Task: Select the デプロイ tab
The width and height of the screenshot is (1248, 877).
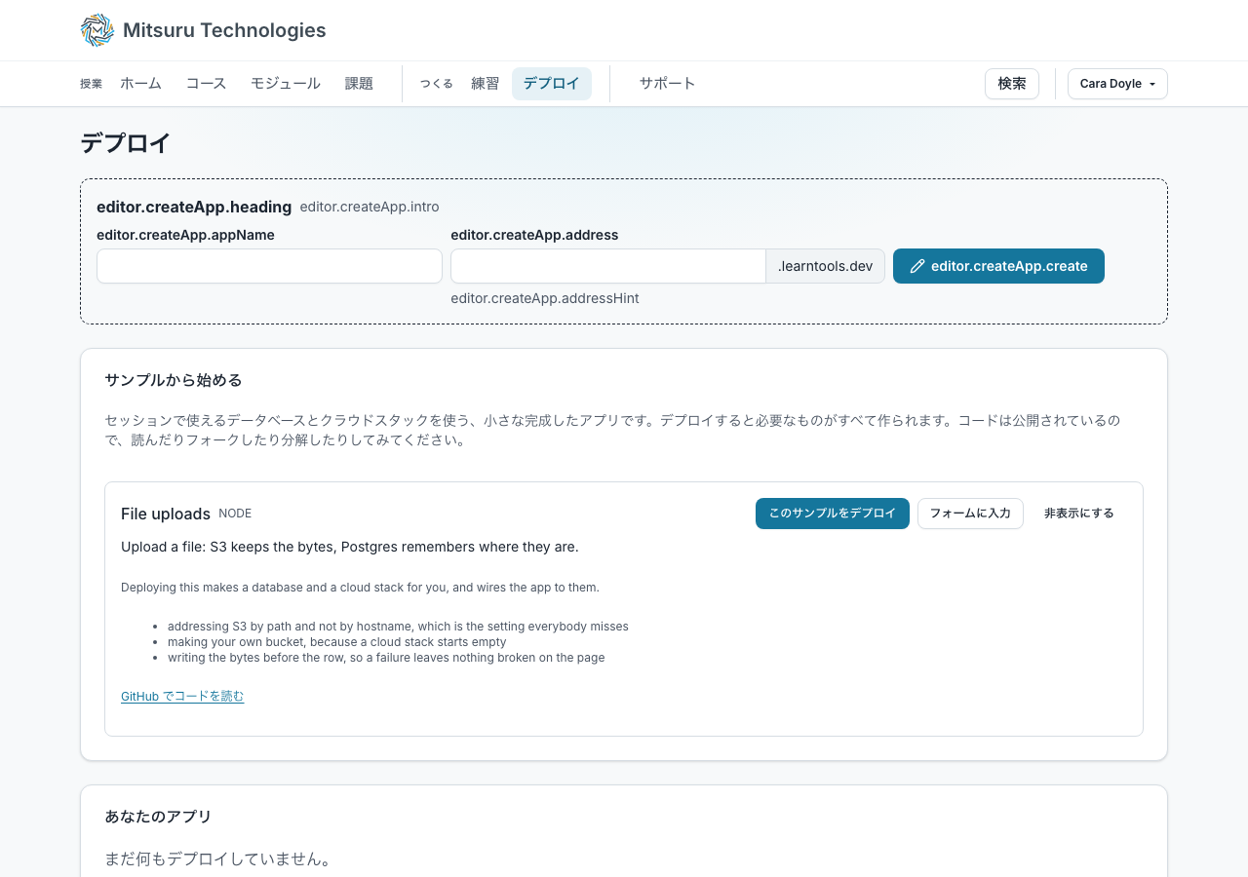Action: 552,84
